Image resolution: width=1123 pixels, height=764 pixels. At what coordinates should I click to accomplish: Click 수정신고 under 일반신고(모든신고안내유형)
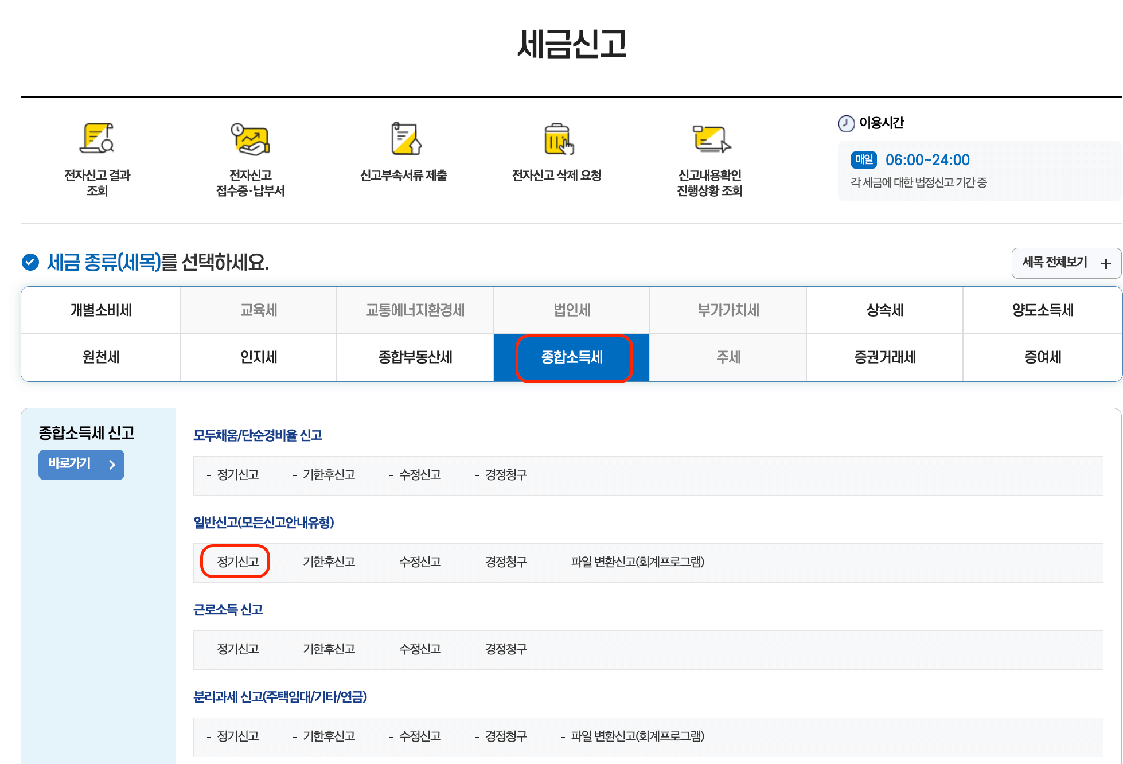pyautogui.click(x=420, y=562)
